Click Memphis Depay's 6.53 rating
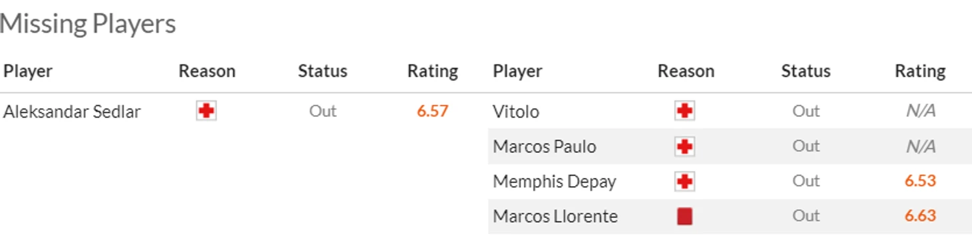The height and width of the screenshot is (242, 972). [920, 181]
